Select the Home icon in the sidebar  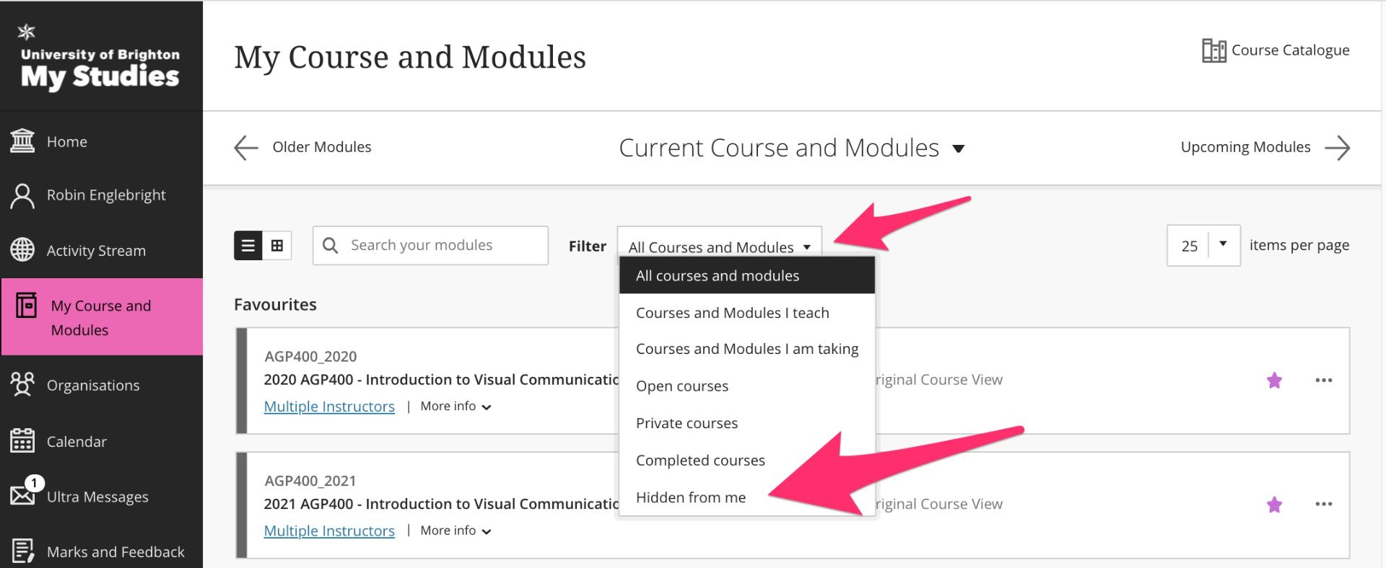66,141
